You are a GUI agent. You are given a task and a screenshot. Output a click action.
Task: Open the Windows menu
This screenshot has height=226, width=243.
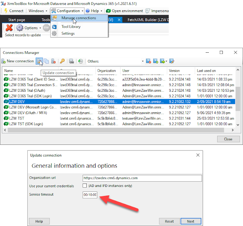[38, 11]
